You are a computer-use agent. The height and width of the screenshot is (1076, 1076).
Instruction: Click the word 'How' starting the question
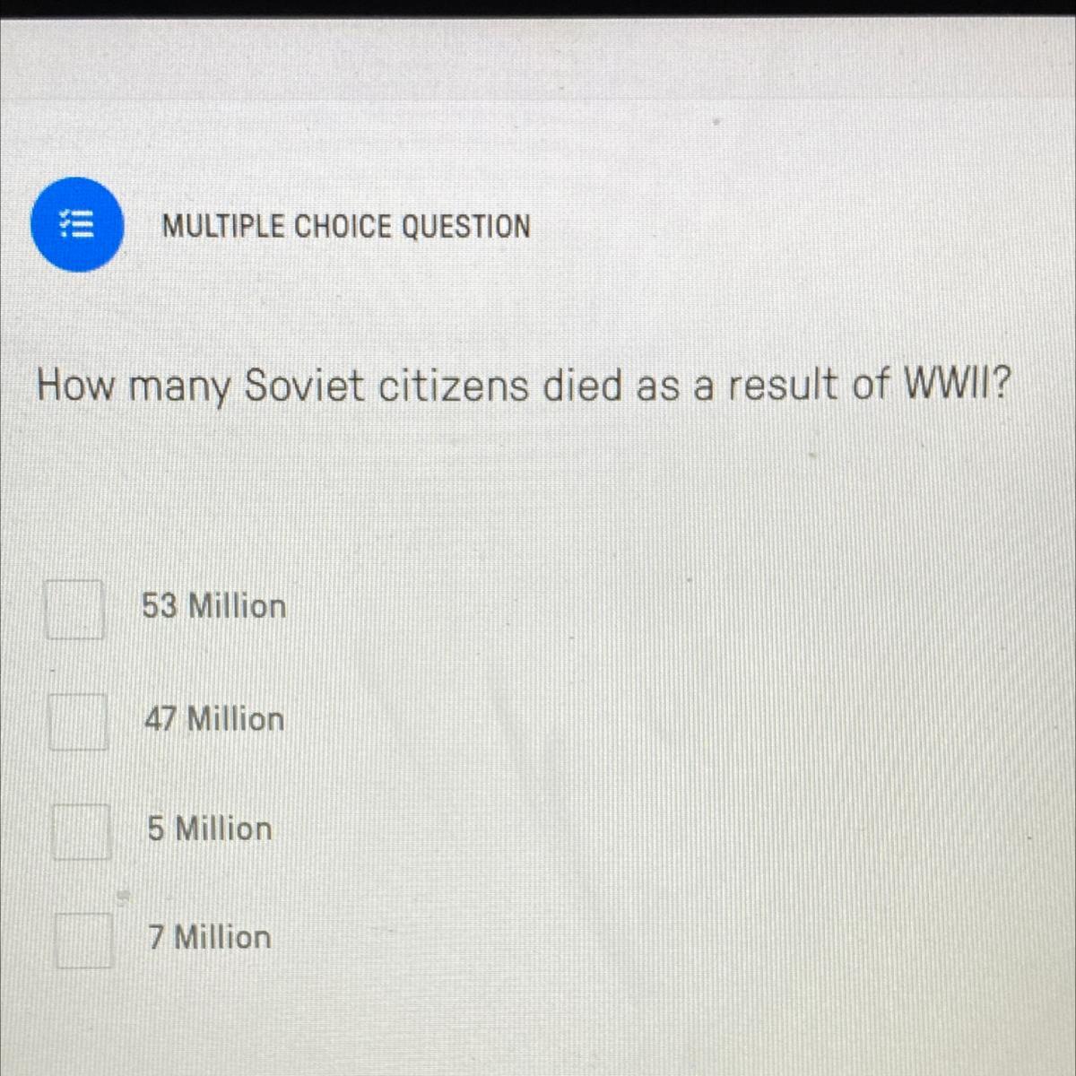(76, 386)
